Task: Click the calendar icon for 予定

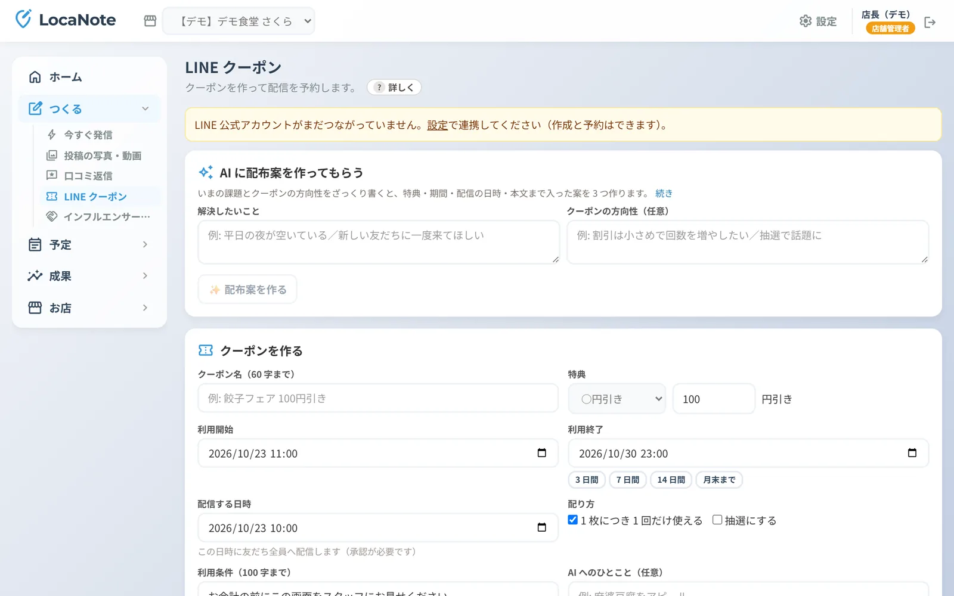Action: pos(35,244)
